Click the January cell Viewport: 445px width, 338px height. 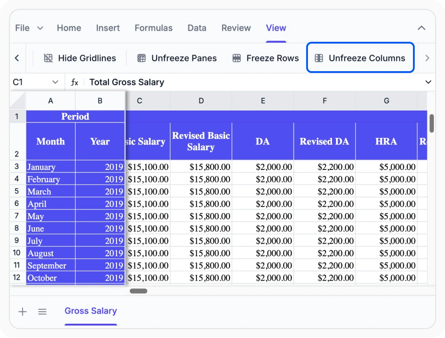coord(51,167)
